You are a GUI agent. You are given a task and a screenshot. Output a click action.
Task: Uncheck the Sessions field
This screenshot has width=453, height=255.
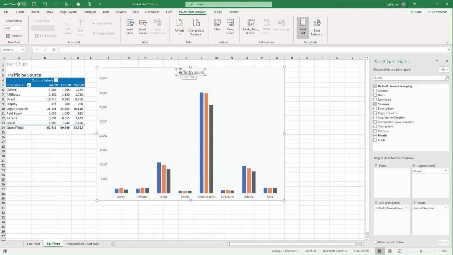pyautogui.click(x=375, y=104)
